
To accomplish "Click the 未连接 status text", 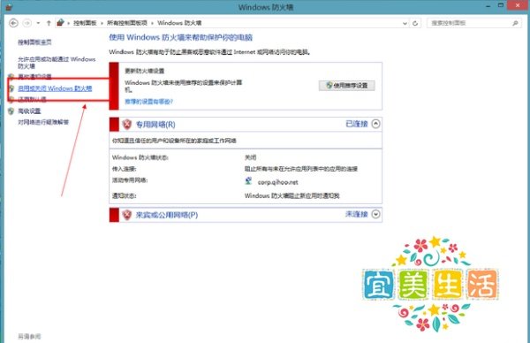I will (357, 214).
